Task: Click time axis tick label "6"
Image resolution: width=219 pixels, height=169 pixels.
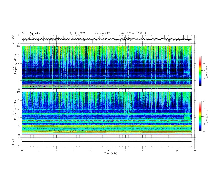Action: click(125, 150)
